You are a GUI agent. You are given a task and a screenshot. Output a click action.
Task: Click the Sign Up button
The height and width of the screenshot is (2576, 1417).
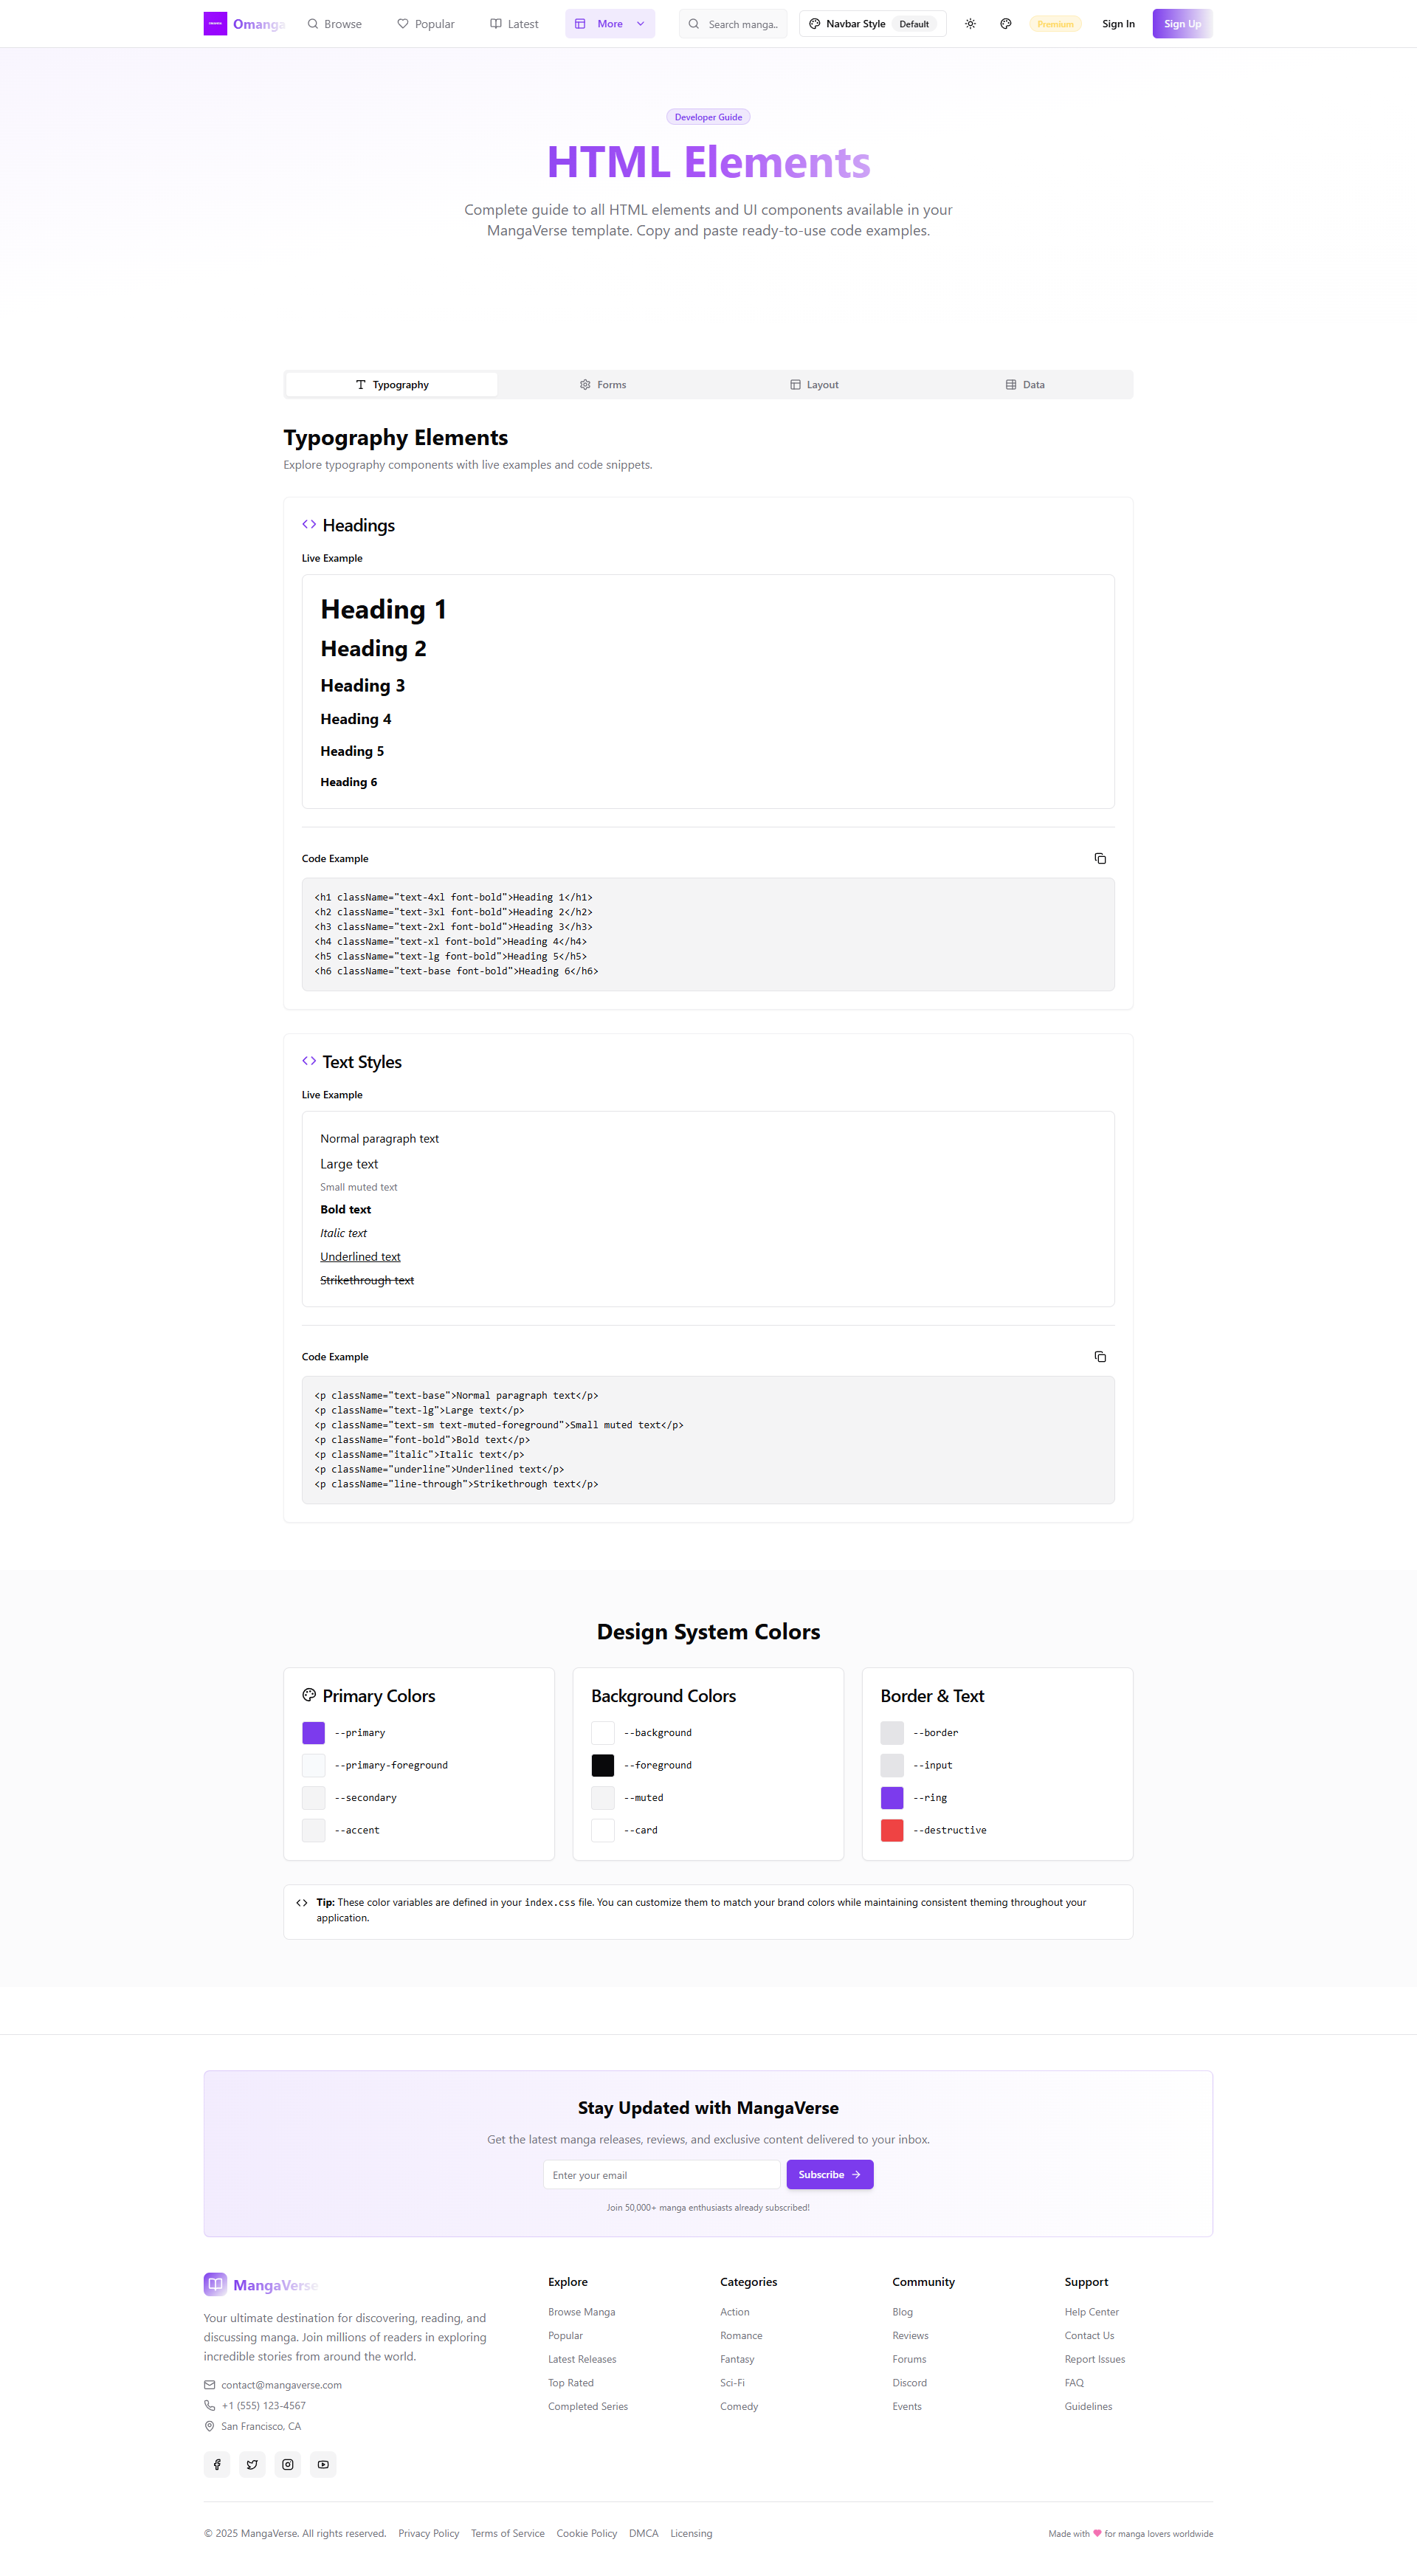point(1181,24)
